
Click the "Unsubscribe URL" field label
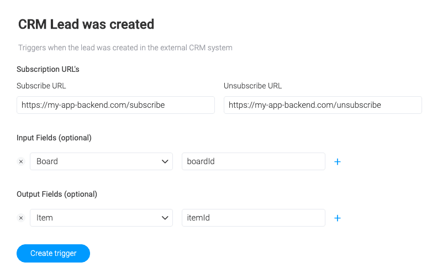pyautogui.click(x=252, y=86)
